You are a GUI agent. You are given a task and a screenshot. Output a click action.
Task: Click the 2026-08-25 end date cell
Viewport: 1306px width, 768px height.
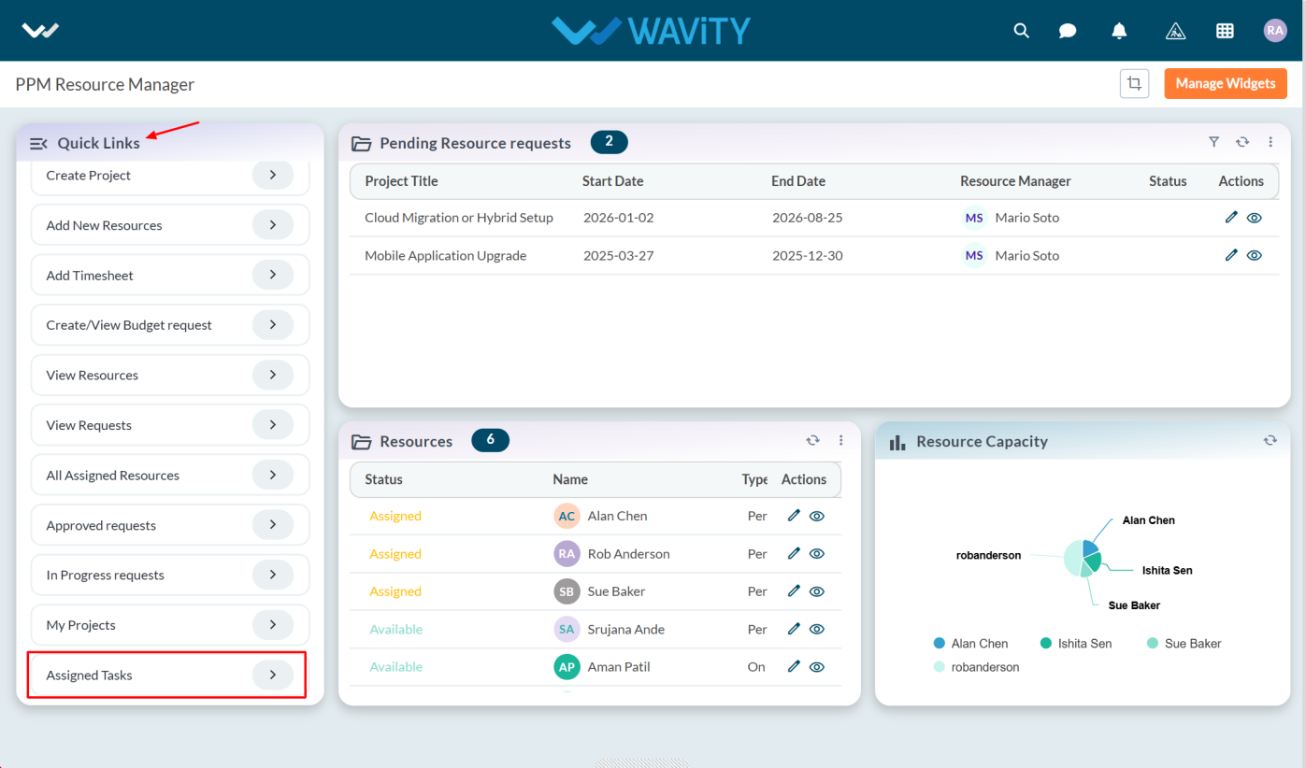click(808, 218)
